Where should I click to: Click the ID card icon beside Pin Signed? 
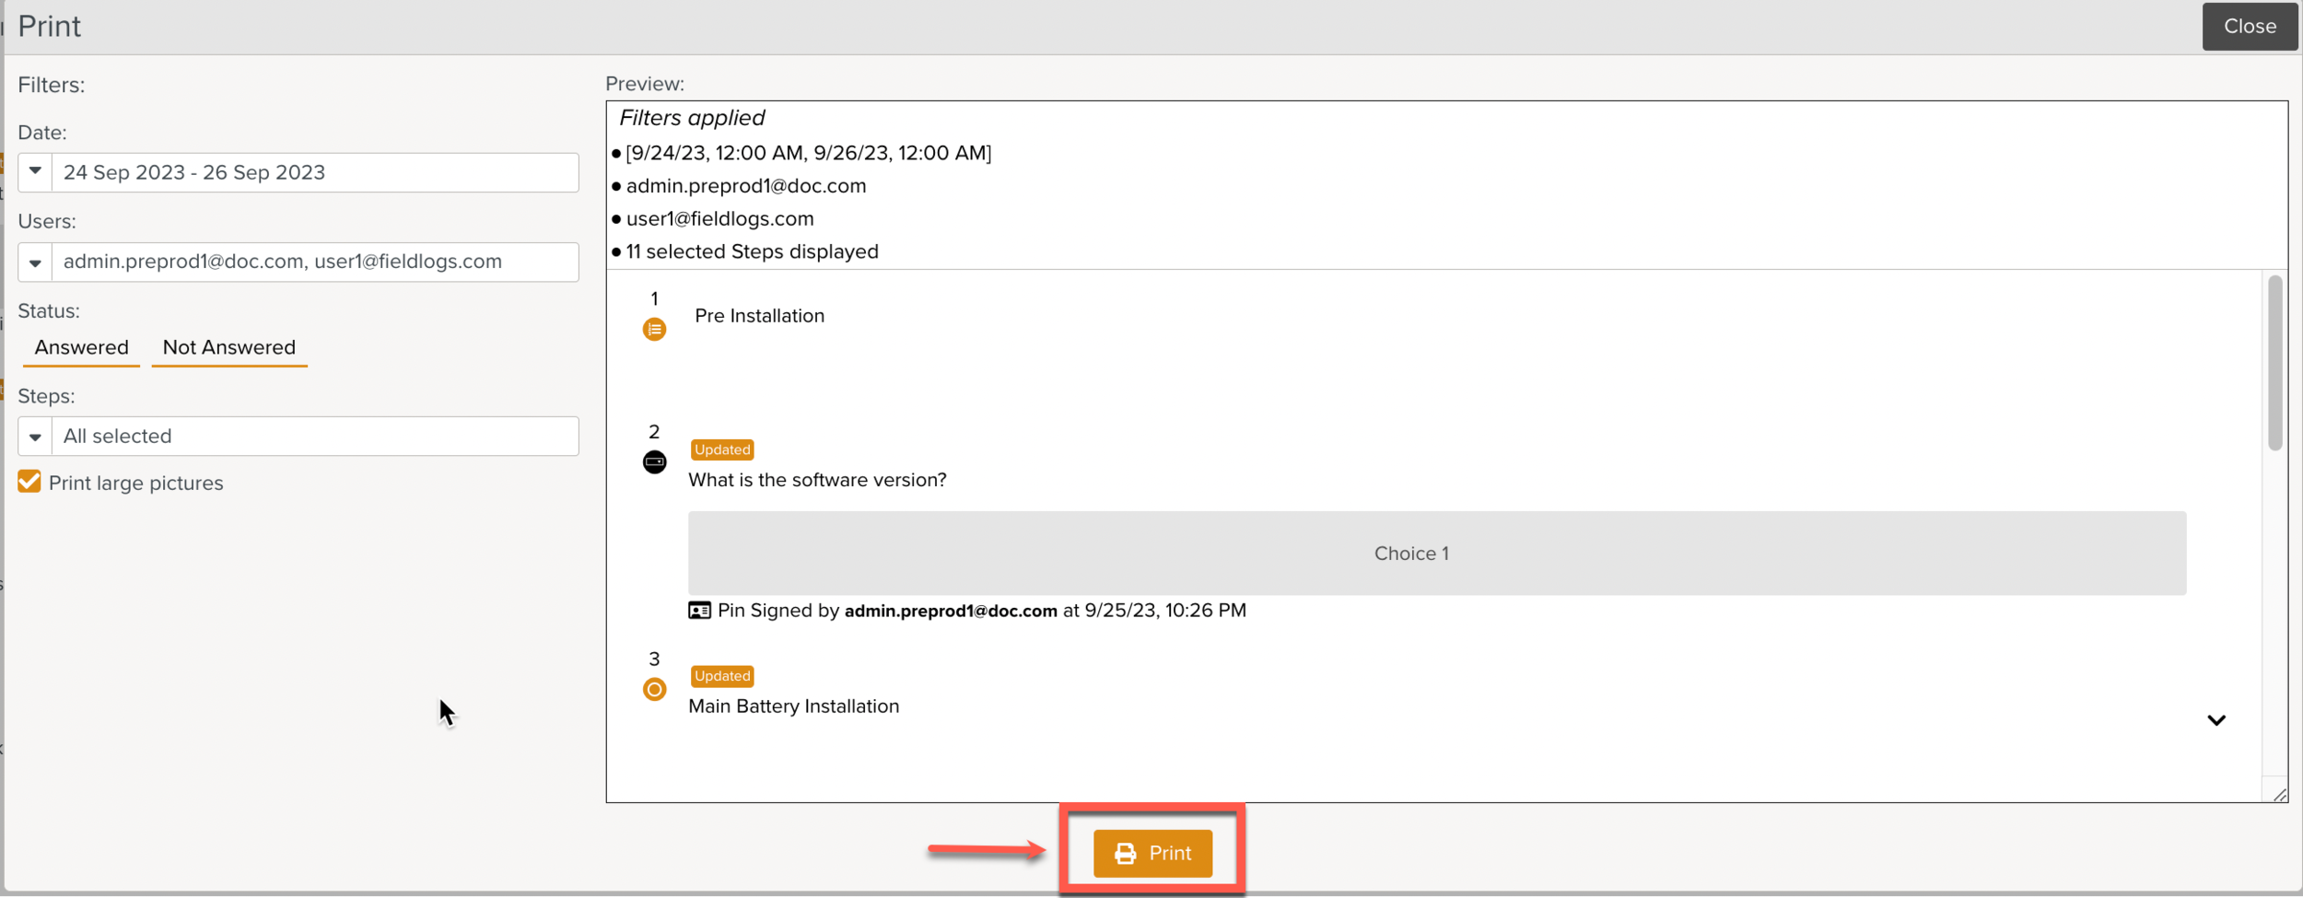coord(699,611)
